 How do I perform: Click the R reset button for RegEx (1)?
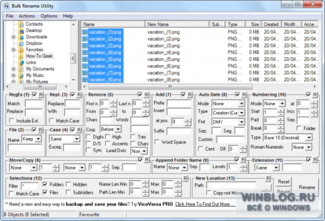pyautogui.click(x=41, y=95)
